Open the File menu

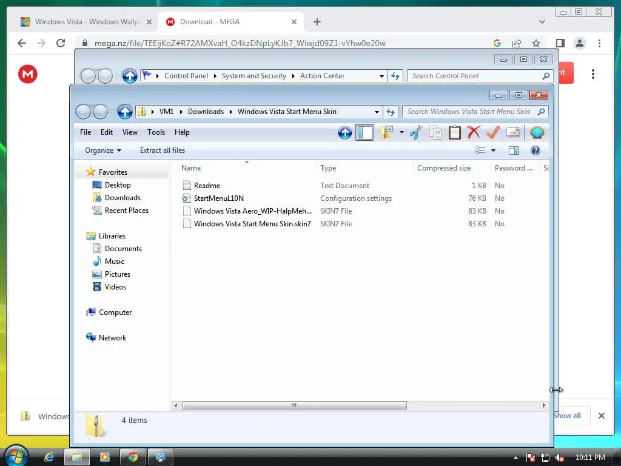[x=85, y=132]
